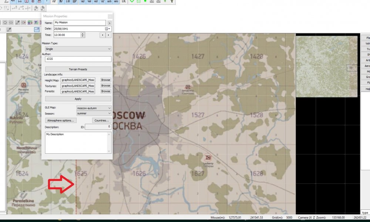370x222 pixels.
Task: Click the green dot toolbar icon
Action: coord(145,2)
